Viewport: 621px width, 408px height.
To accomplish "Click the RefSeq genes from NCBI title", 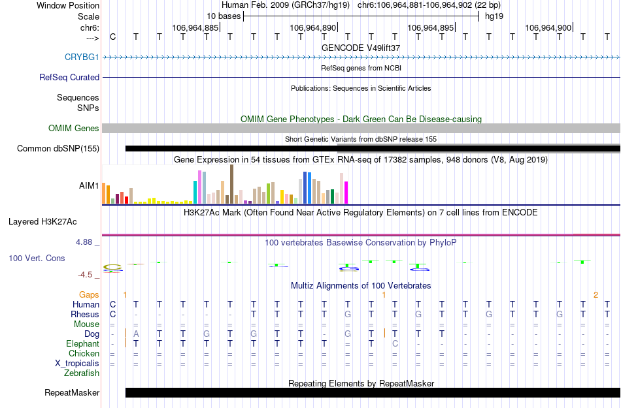I will tap(361, 68).
